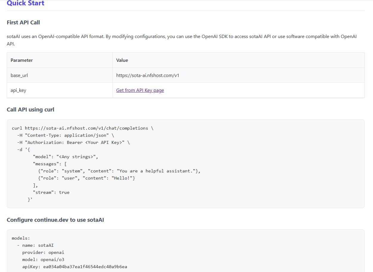Click the 'https://sota-ai.nfshost.com/v1' value cell
The image size is (373, 272).
[x=239, y=75]
